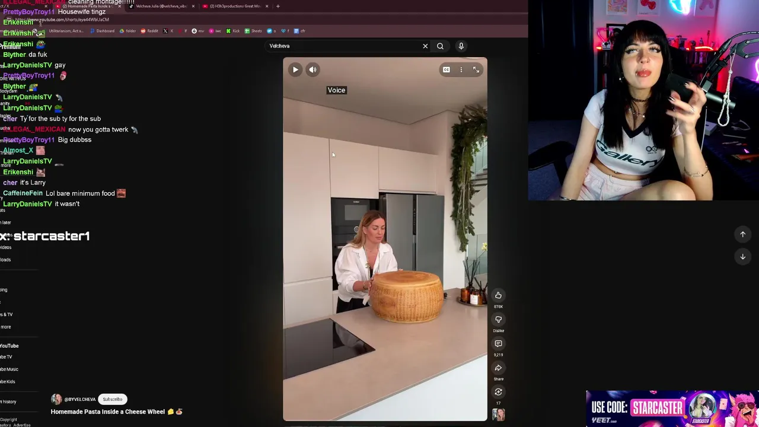Clear the Velcheva search text
The width and height of the screenshot is (759, 427).
point(425,46)
